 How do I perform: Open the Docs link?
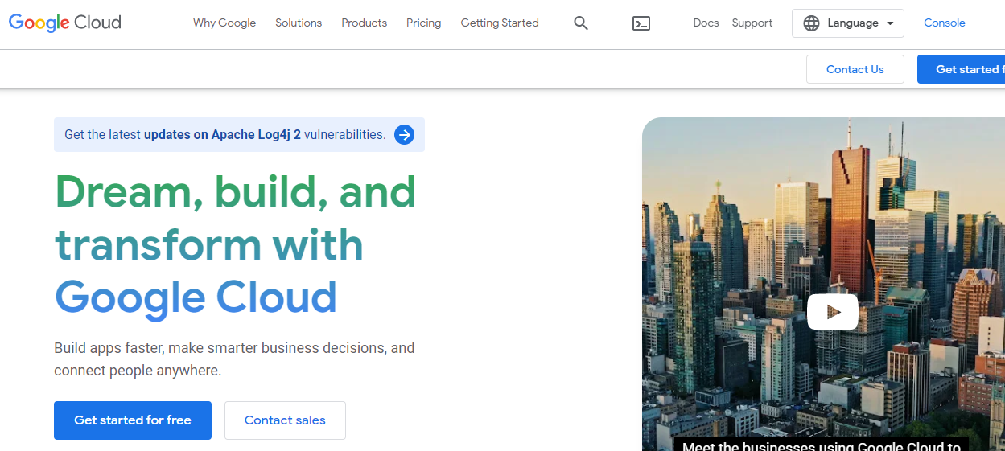click(x=706, y=23)
